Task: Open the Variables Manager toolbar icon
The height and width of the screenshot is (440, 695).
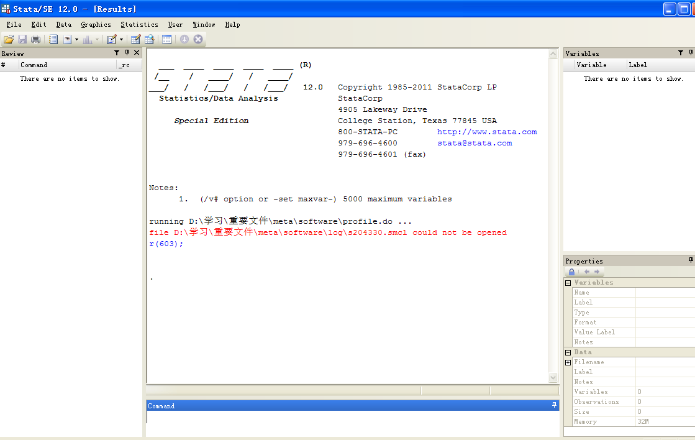Action: 166,40
